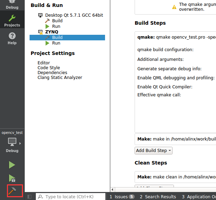Click the green Run button
The image size is (216, 200).
[12, 165]
